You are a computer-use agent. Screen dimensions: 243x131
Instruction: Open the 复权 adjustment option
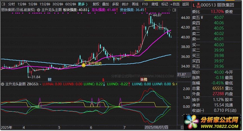[x=96, y=4]
